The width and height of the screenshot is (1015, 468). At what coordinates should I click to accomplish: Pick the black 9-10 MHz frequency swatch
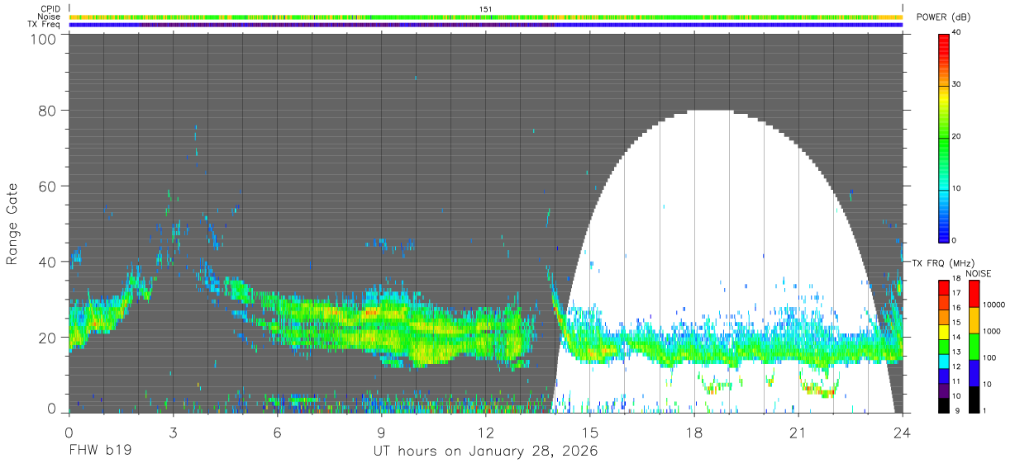[944, 405]
